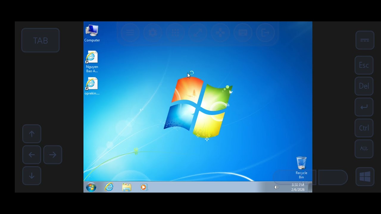Tap the left mouse button overlay
Screen dimensions: 381x214
pyautogui.click(x=295, y=178)
